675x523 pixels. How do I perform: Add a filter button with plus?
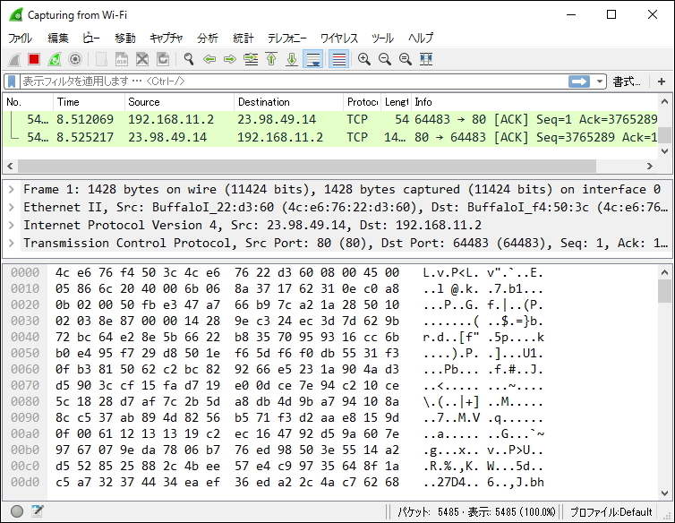[662, 81]
